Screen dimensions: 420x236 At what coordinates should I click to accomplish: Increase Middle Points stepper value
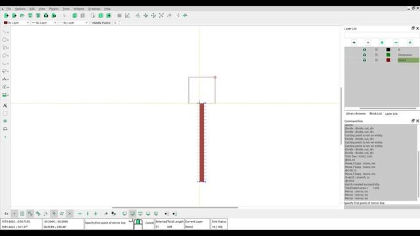tap(119, 22)
